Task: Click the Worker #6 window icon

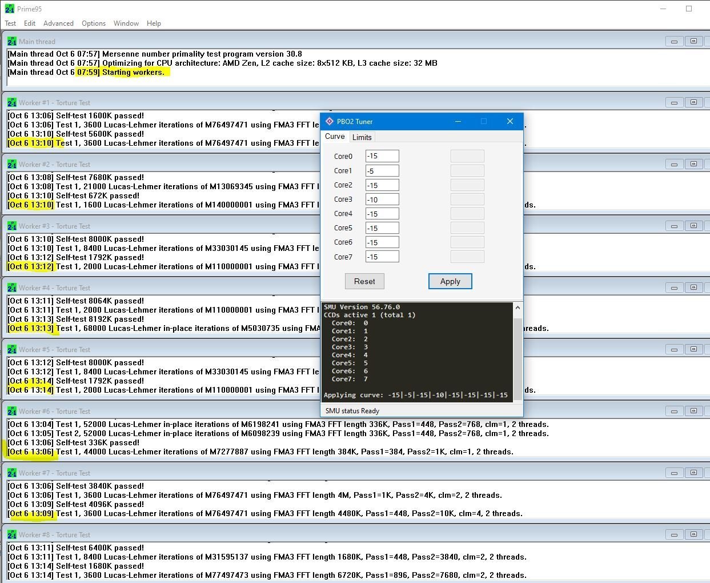Action: pyautogui.click(x=12, y=411)
